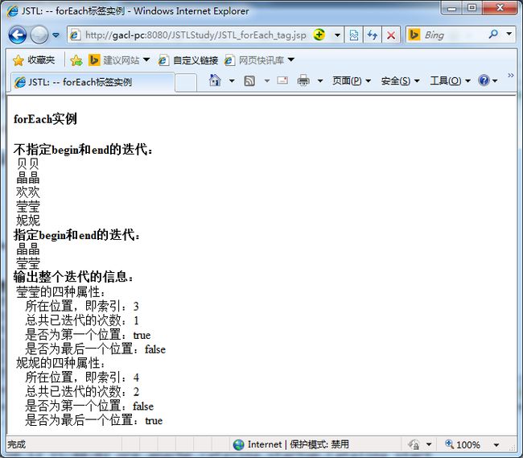Click the green plus add-on icon in address bar
Image resolution: width=523 pixels, height=458 pixels.
click(319, 35)
